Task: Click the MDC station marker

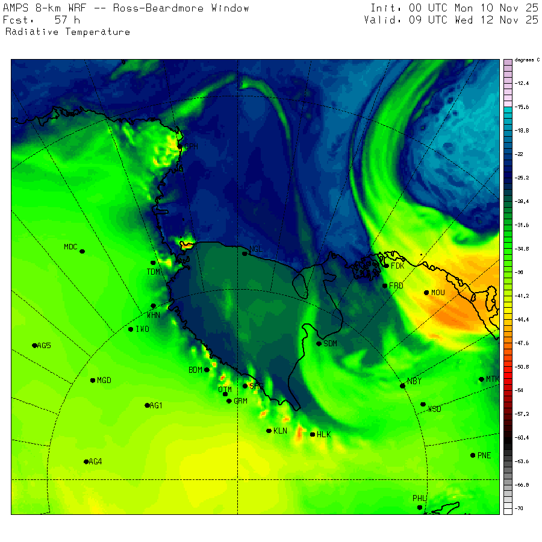Action: click(x=83, y=251)
